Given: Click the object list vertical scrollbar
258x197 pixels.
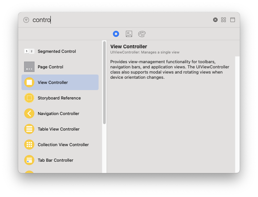Looking at the screenshot, I should point(104,83).
